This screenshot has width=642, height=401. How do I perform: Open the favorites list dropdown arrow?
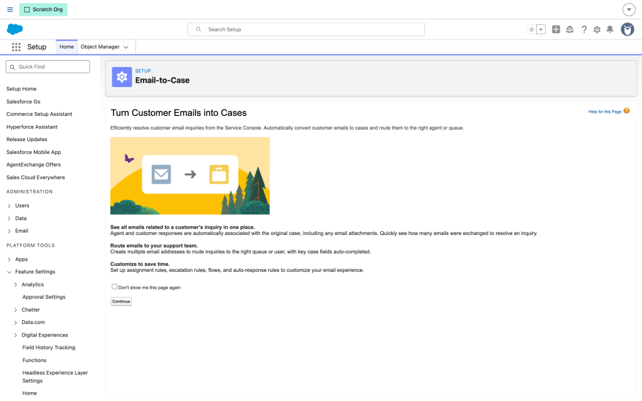541,29
